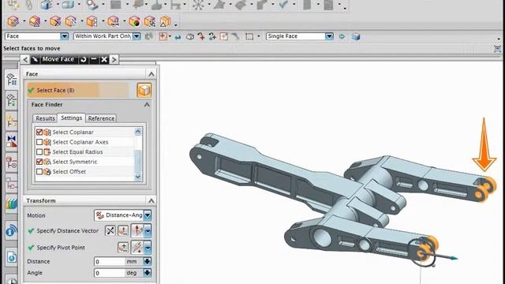Click the orange face cube button beside Select Face

coord(144,90)
